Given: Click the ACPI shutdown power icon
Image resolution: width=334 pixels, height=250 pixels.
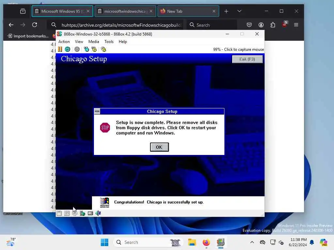Looking at the screenshot, I should coord(77,49).
